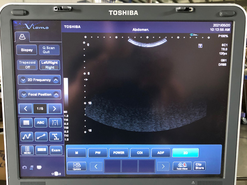Open the Exam button
Screen dimensions: 247x185
[x=56, y=150]
